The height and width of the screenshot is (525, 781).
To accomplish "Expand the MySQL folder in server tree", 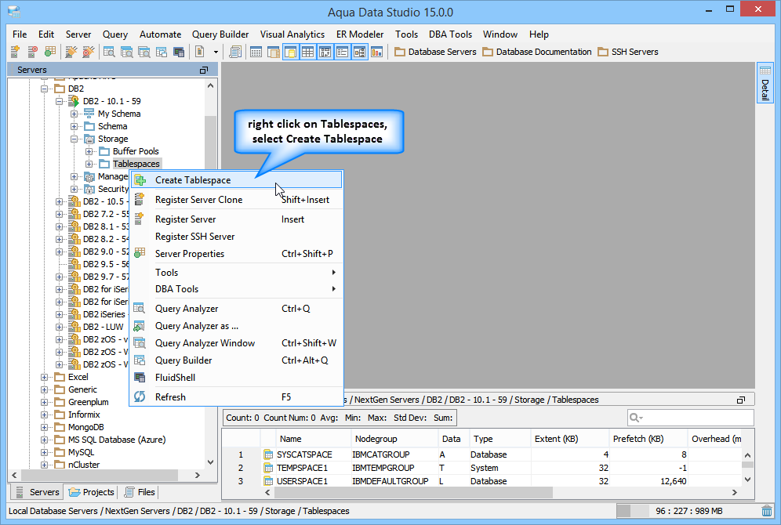I will (45, 452).
